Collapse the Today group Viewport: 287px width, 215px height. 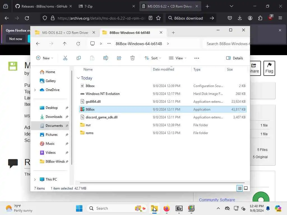pos(78,78)
